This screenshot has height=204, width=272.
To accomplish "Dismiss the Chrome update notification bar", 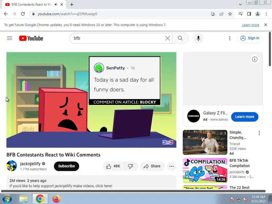I will pyautogui.click(x=266, y=25).
